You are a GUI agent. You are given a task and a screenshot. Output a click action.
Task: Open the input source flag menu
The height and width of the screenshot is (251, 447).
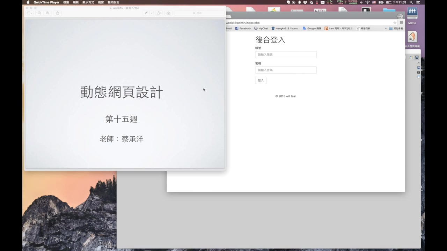tap(374, 2)
